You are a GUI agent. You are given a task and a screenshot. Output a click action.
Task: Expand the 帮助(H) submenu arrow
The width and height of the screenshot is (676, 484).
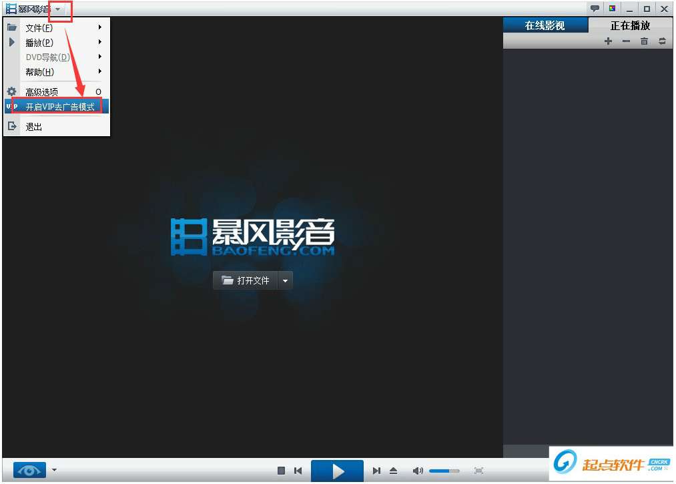99,71
